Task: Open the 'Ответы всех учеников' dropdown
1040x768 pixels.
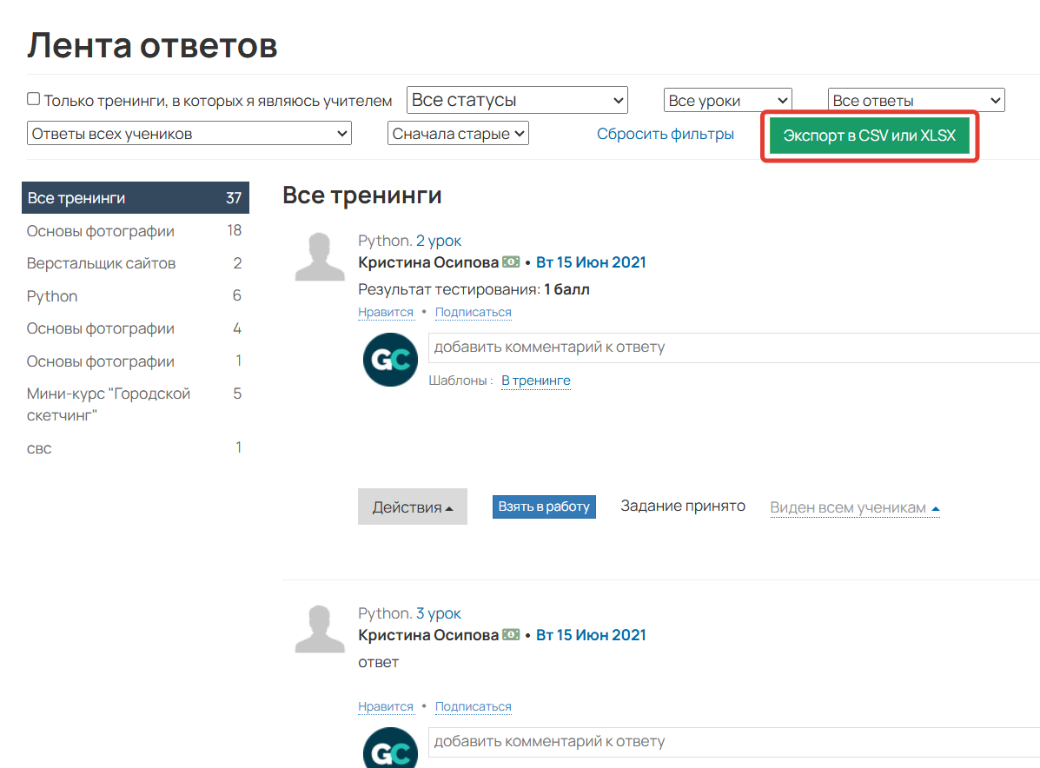Action: coord(189,133)
